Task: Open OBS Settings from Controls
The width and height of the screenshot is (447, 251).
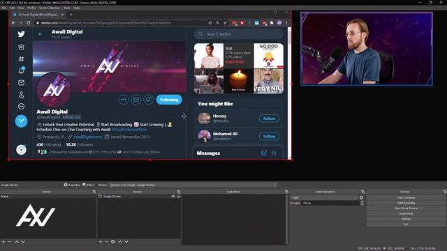Action: click(406, 219)
